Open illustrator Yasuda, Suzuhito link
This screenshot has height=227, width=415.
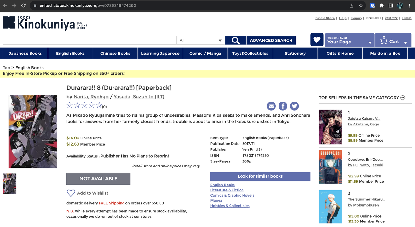coord(139,97)
